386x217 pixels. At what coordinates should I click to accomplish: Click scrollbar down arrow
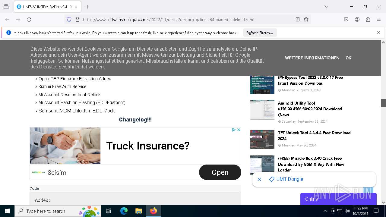(383, 203)
